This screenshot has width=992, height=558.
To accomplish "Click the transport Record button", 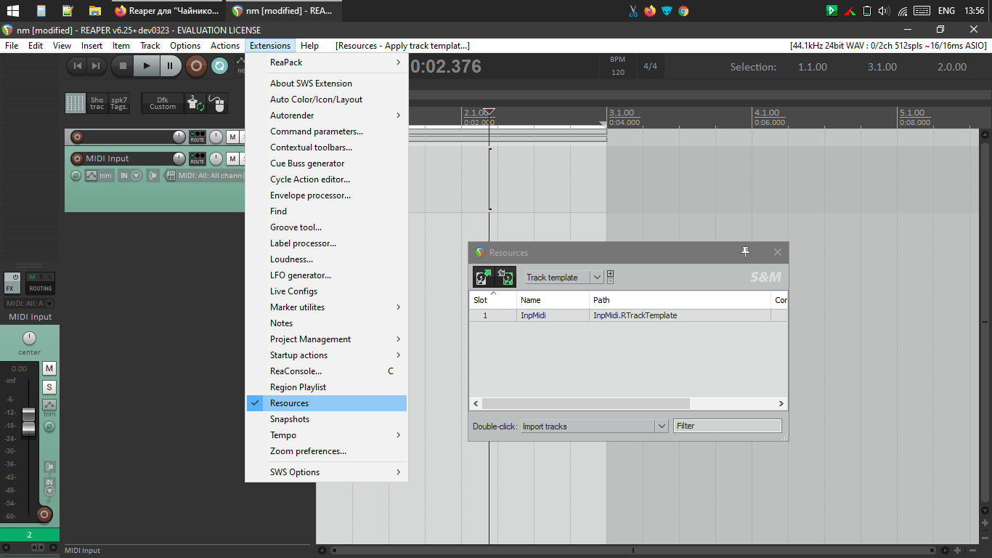I will click(x=195, y=66).
